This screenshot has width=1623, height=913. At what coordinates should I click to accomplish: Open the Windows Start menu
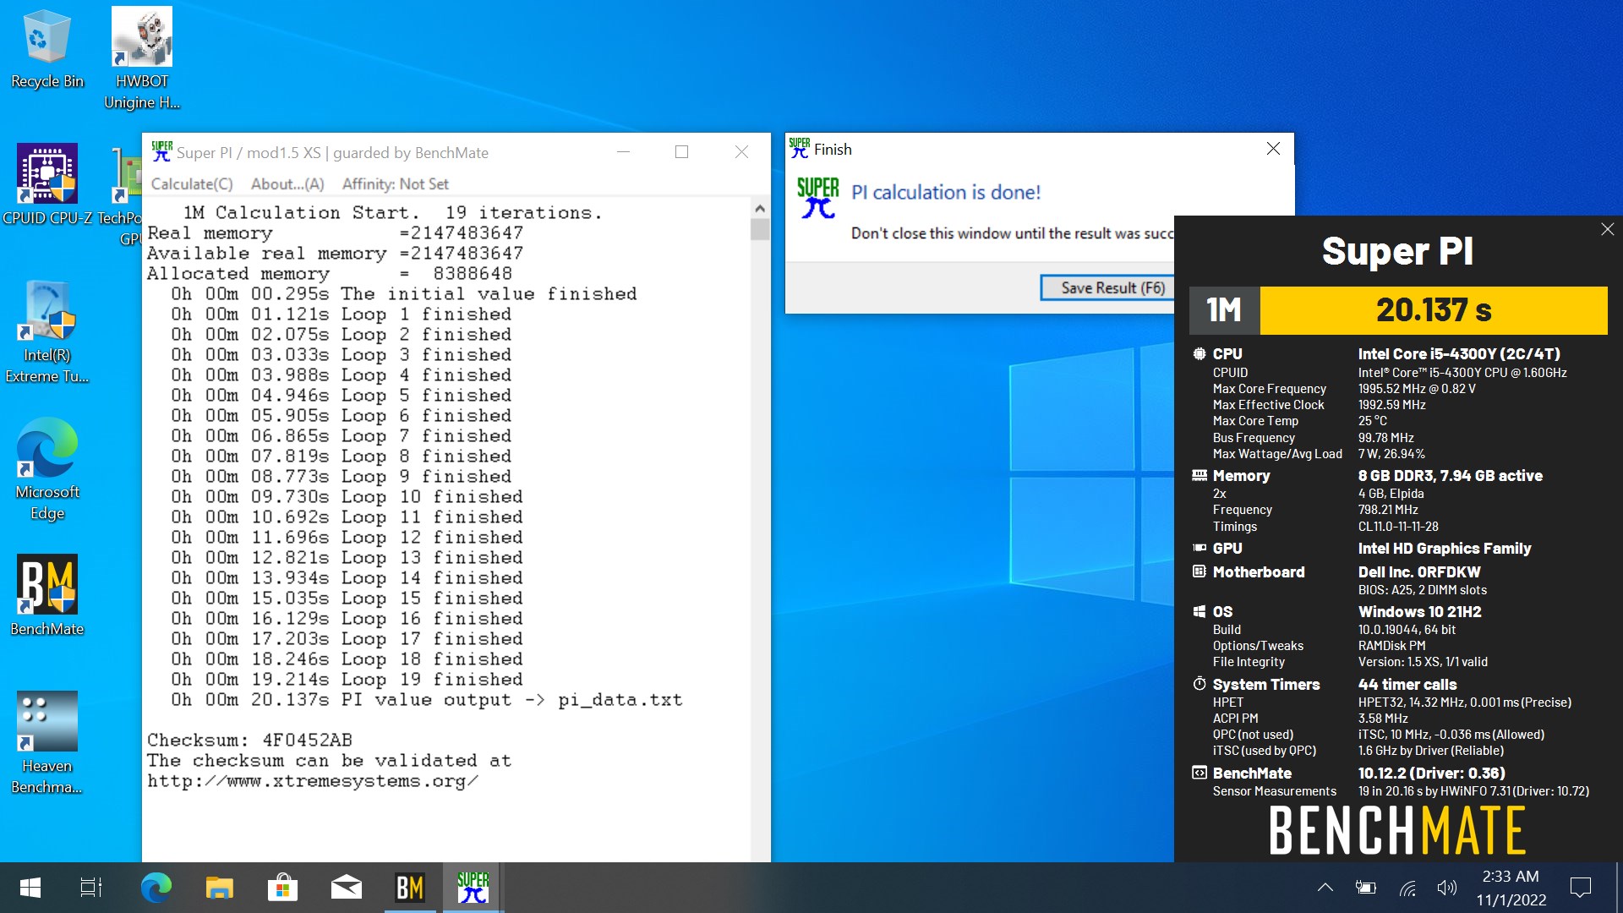(30, 888)
